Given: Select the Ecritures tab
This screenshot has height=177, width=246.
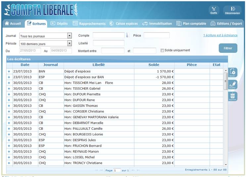Looking at the screenshot, I should pyautogui.click(x=36, y=24).
